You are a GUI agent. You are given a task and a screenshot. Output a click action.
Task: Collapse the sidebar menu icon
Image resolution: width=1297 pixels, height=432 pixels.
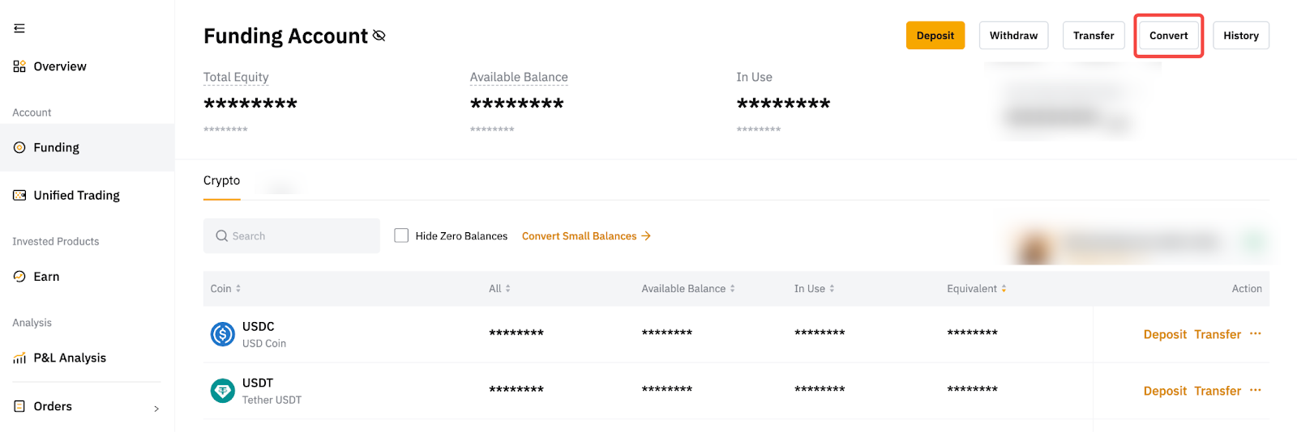tap(19, 28)
